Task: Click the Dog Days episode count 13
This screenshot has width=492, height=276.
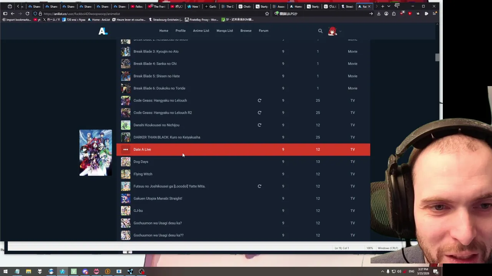Action: (x=317, y=162)
